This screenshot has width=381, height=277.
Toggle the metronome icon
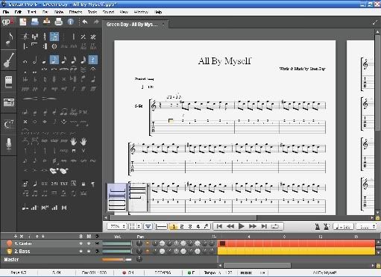pos(318,226)
